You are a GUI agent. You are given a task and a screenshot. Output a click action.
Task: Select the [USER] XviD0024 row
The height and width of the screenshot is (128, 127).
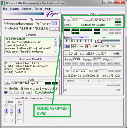pos(31,73)
